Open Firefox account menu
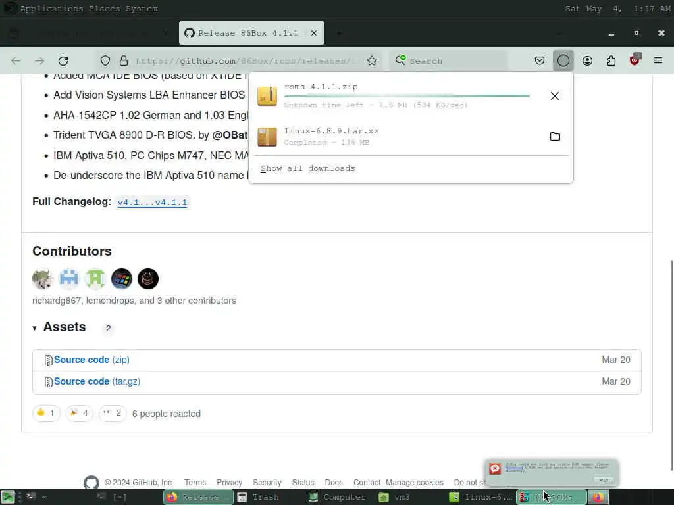This screenshot has height=505, width=674. coord(587,60)
